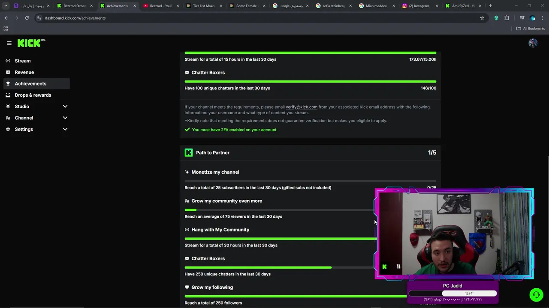
Task: Open a new browser tab
Action: (x=490, y=6)
